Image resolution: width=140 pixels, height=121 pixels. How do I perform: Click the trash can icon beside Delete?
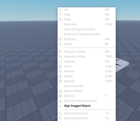click(60, 44)
